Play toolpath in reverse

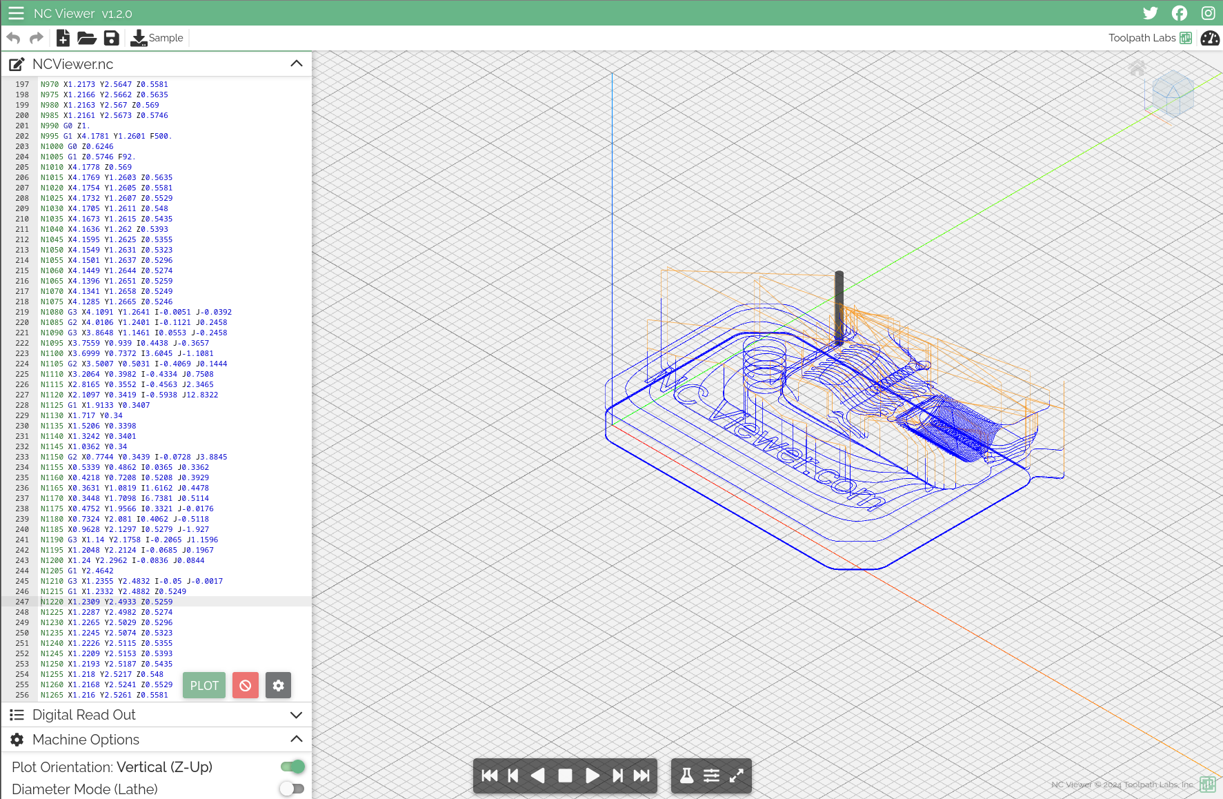pyautogui.click(x=538, y=776)
